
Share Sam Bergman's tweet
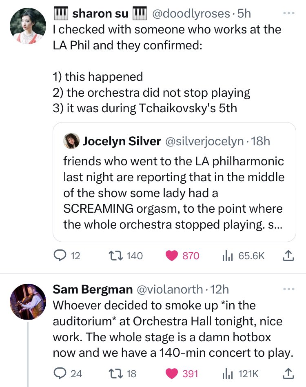coord(288,374)
